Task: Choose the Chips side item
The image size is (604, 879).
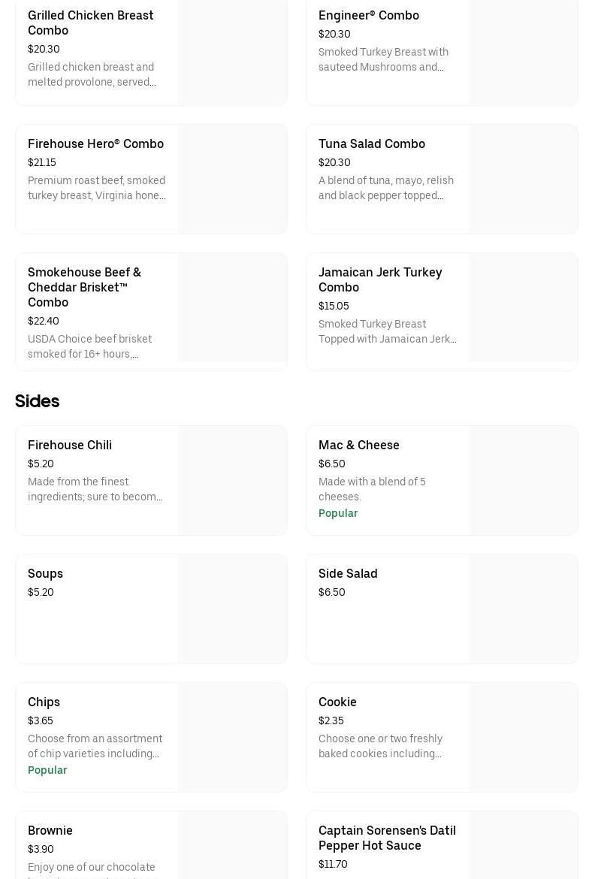Action: (x=44, y=702)
